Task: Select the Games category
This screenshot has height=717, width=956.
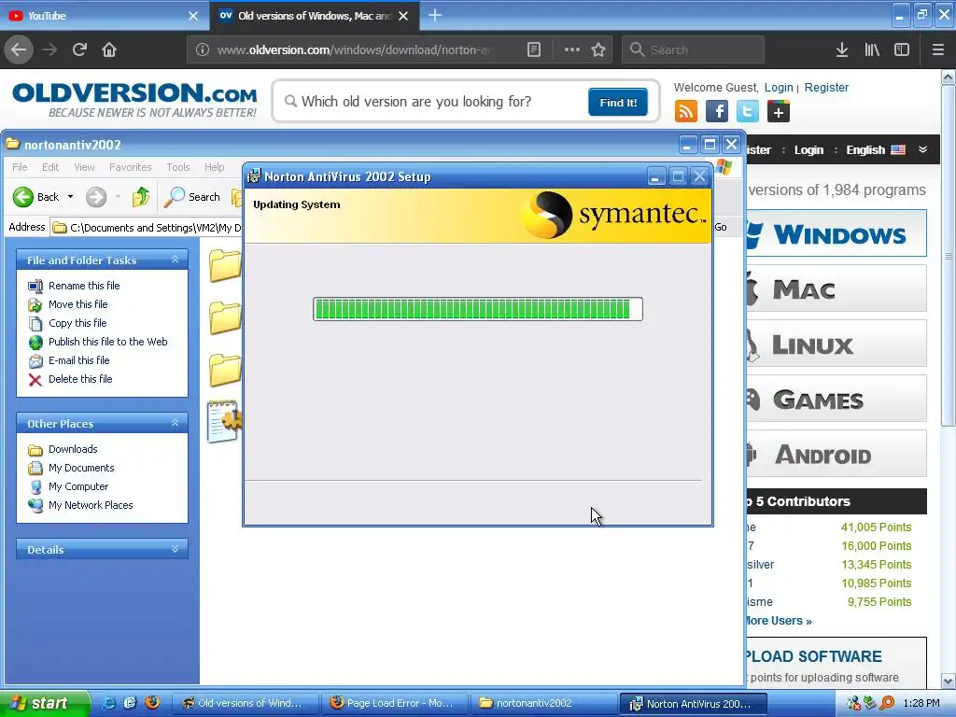Action: pyautogui.click(x=836, y=399)
